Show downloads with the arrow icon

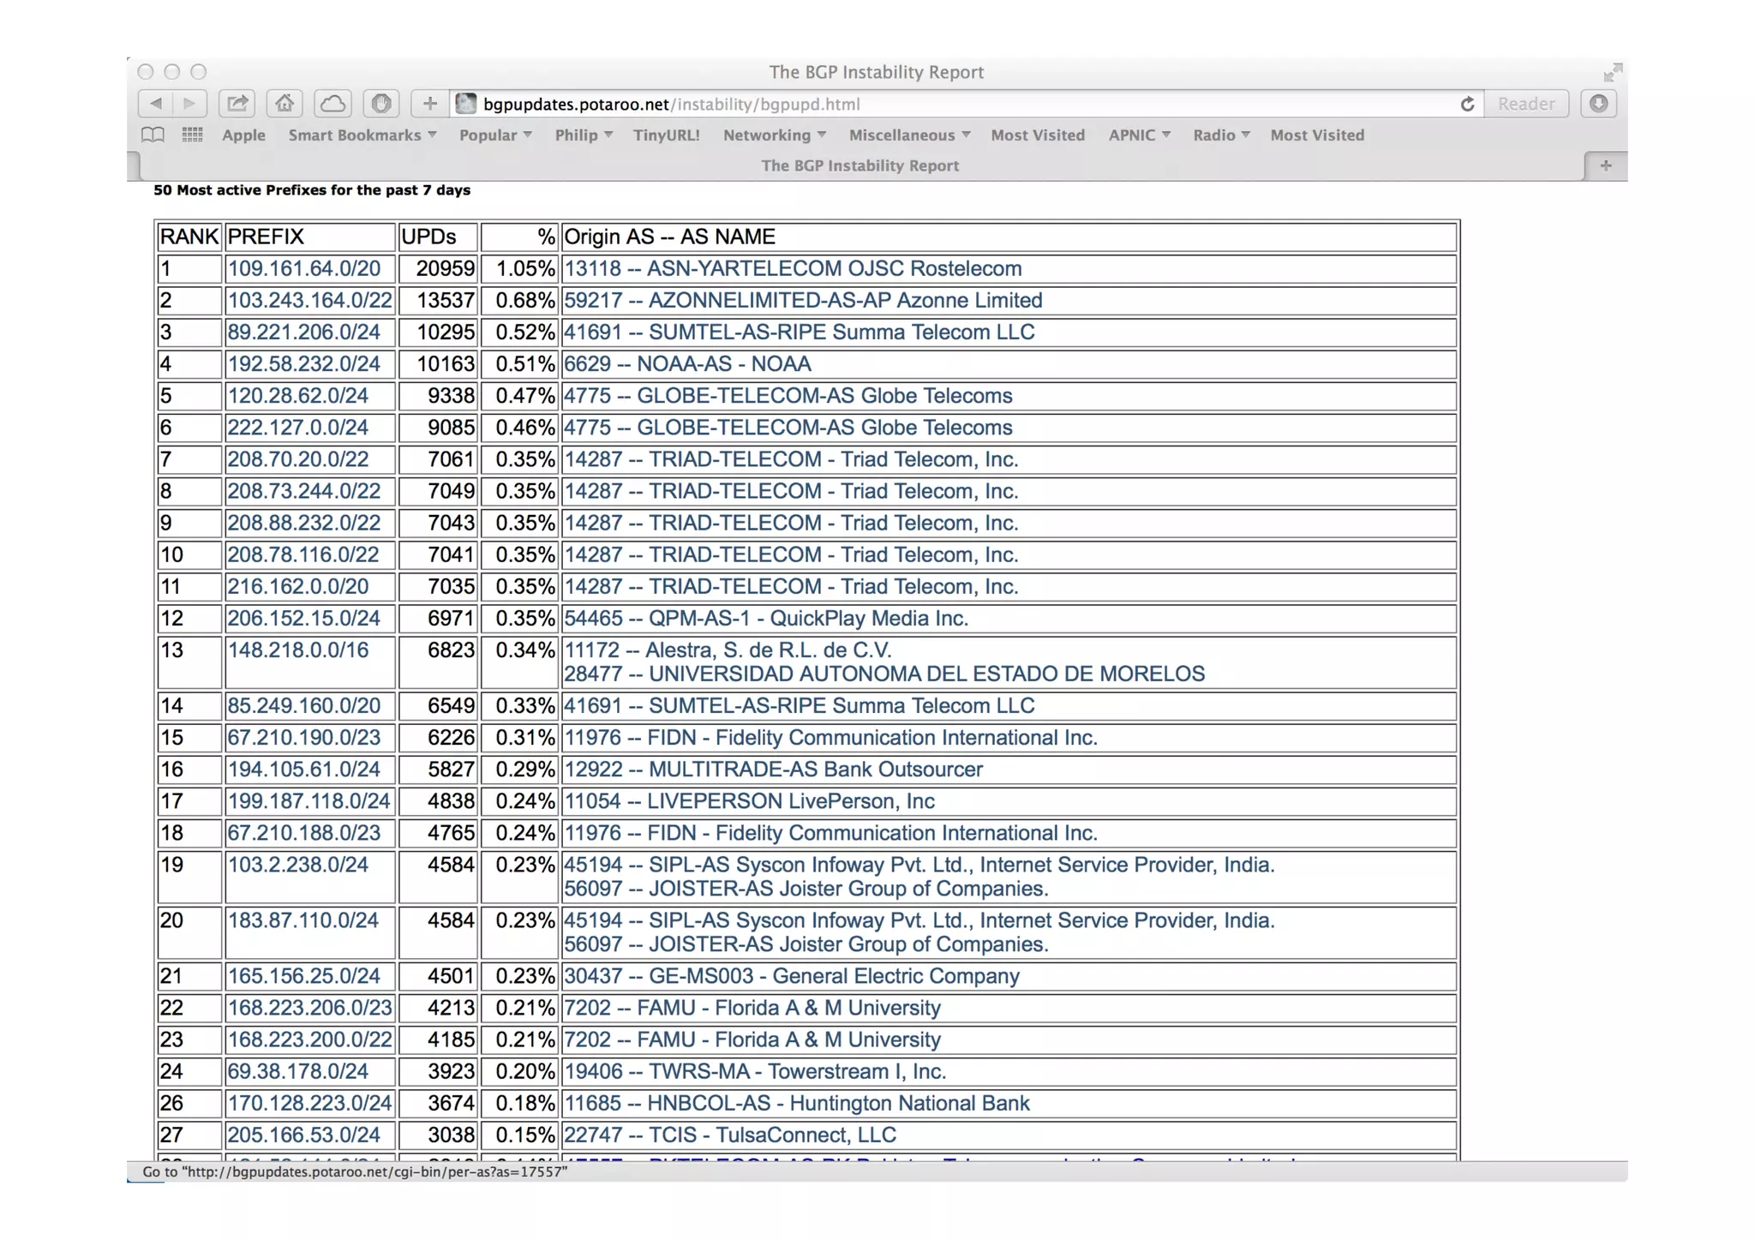[1598, 104]
